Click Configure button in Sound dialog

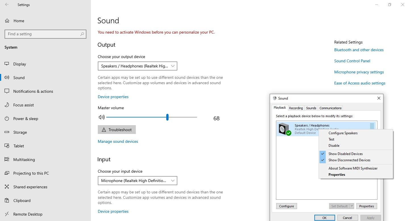point(286,206)
